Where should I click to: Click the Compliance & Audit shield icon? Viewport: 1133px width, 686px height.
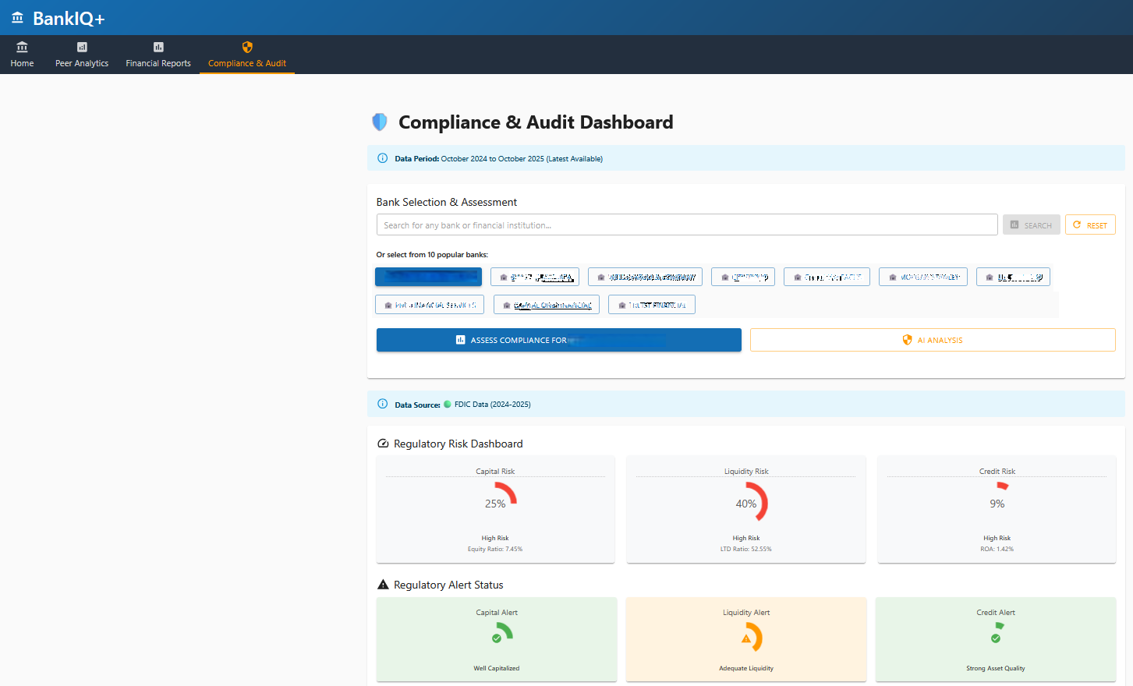tap(247, 47)
